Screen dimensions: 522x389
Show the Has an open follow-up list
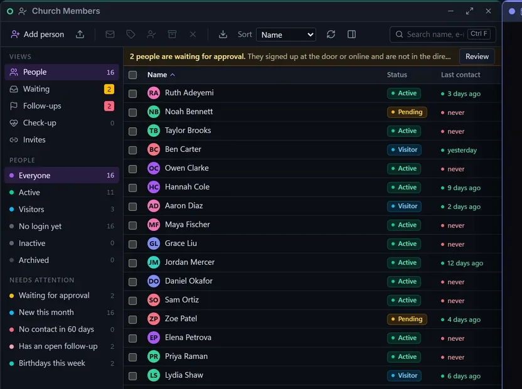pyautogui.click(x=62, y=346)
